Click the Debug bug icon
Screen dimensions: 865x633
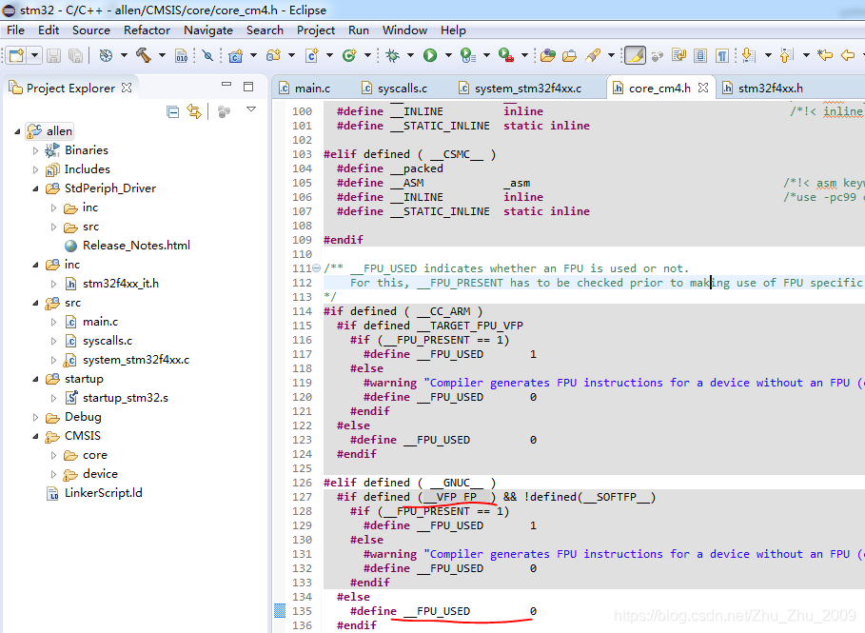(393, 55)
